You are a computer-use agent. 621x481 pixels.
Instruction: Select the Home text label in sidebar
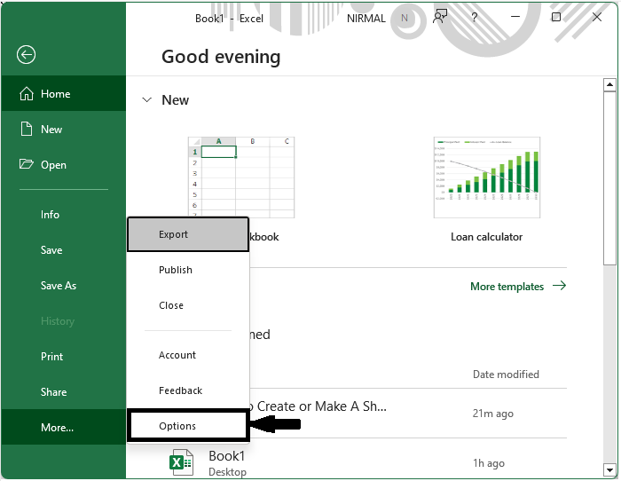click(55, 94)
